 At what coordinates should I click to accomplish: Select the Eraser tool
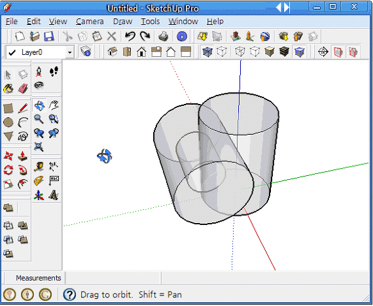click(x=23, y=89)
